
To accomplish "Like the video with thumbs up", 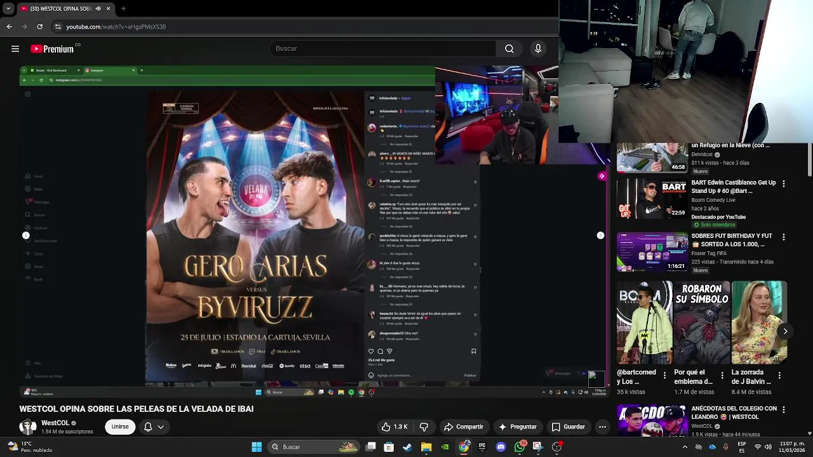I will click(x=394, y=427).
